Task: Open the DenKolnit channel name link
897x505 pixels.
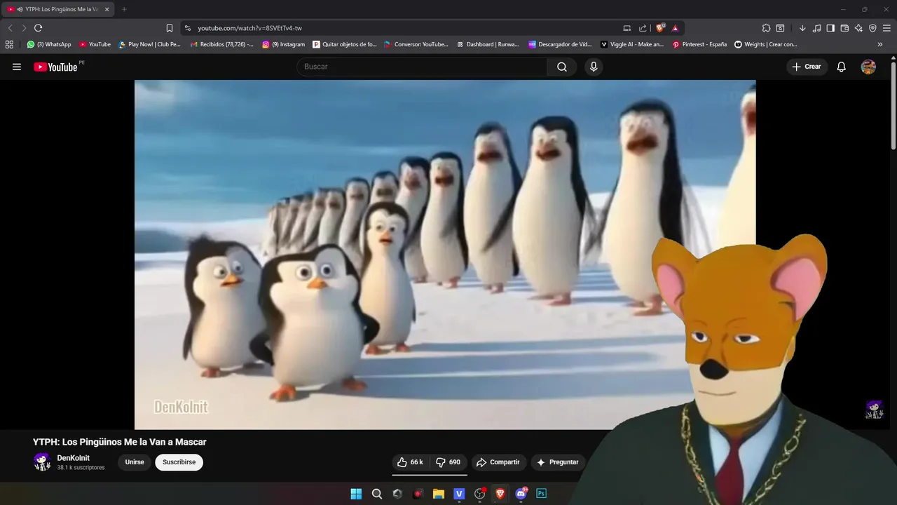Action: (x=74, y=458)
